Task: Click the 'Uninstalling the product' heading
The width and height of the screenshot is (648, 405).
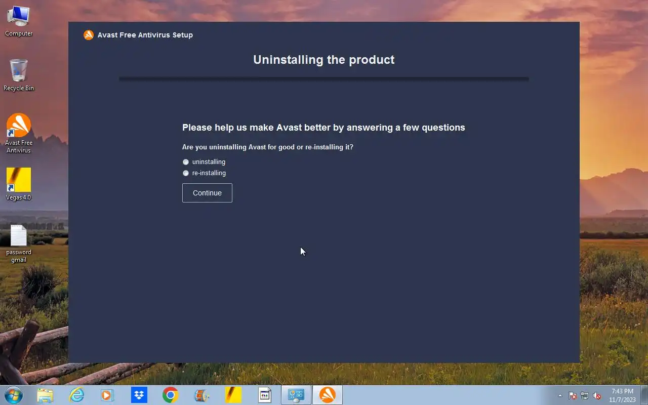Action: point(324,60)
